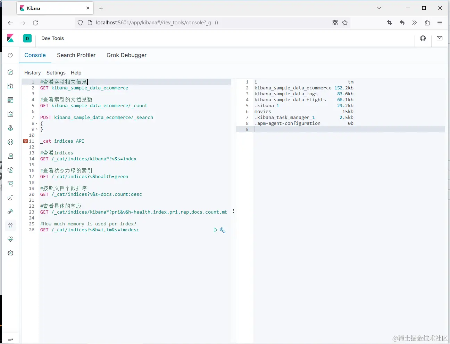
Task: Collapse code block at line 8
Action: pos(36,123)
